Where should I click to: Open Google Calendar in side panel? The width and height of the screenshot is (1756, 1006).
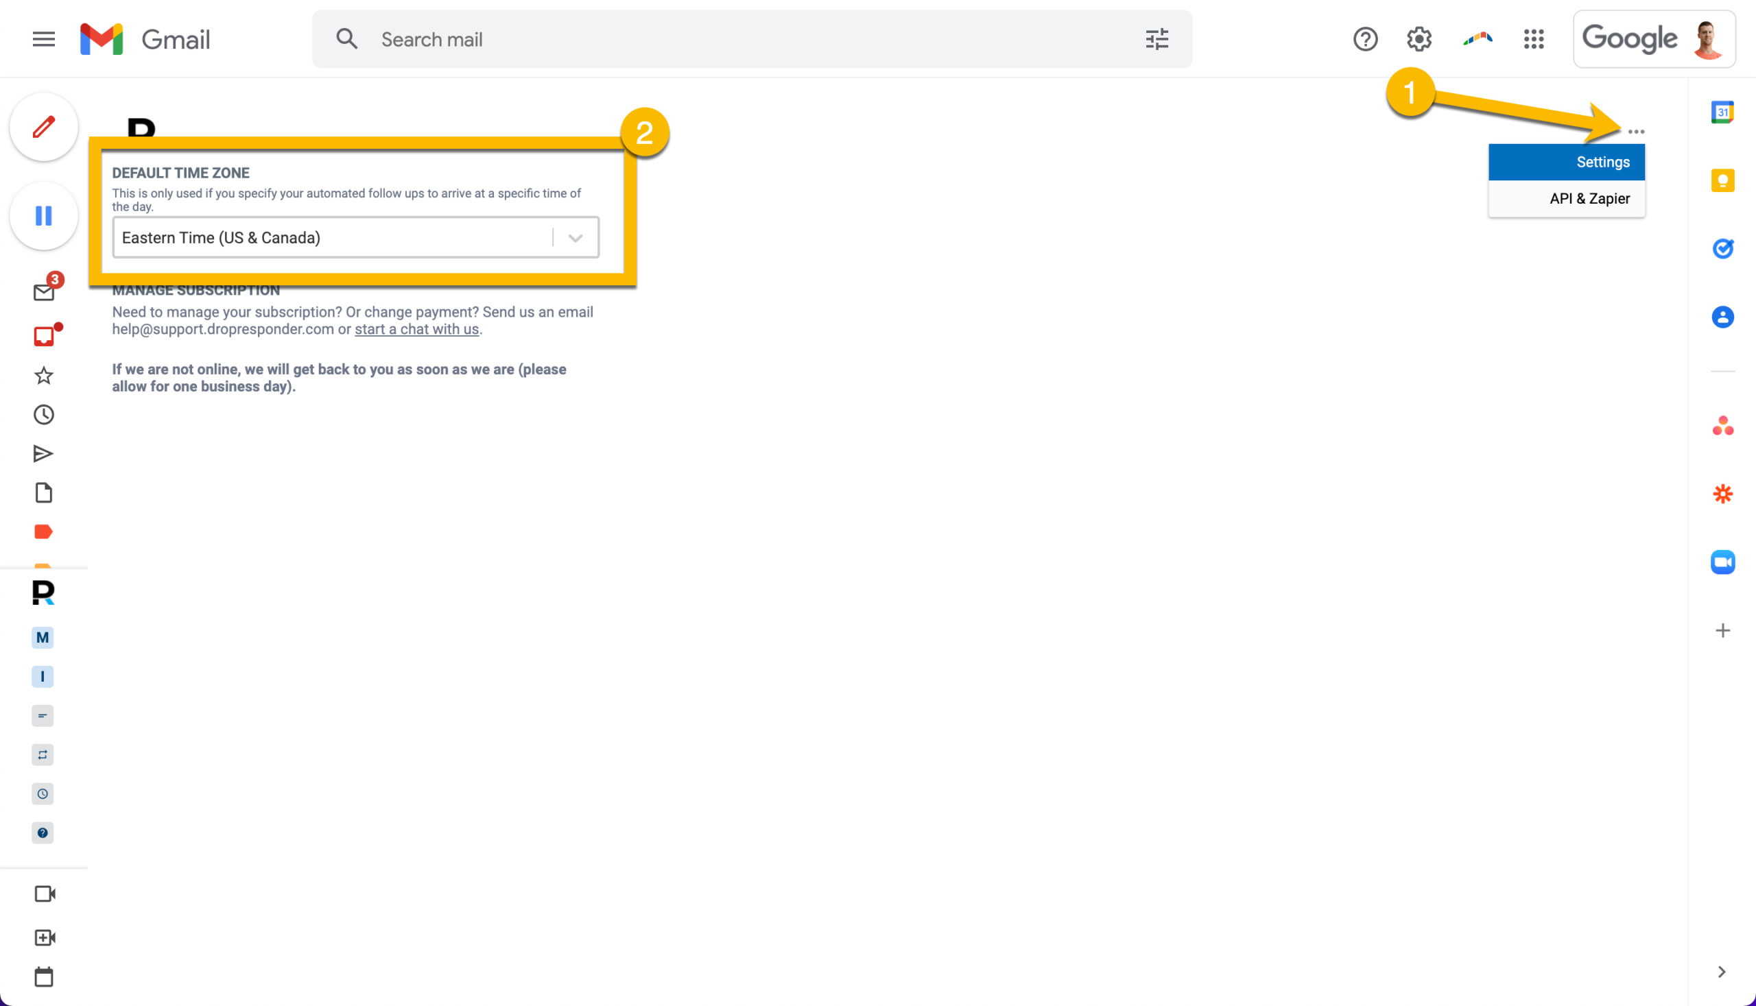click(x=1722, y=112)
